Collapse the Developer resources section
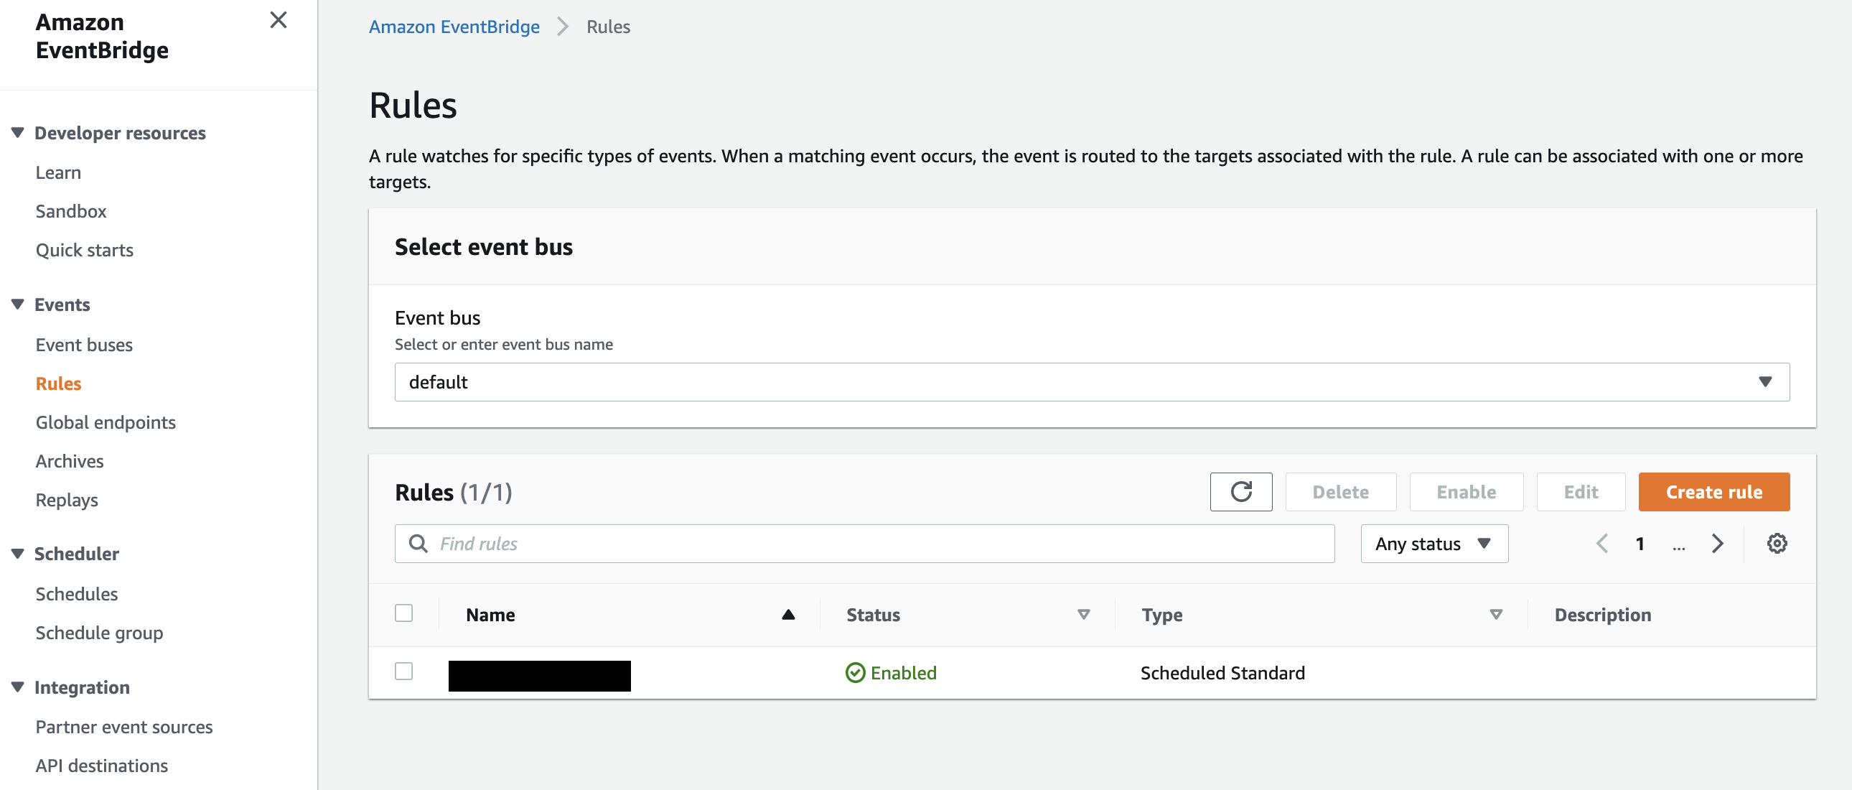The width and height of the screenshot is (1852, 790). [x=18, y=133]
